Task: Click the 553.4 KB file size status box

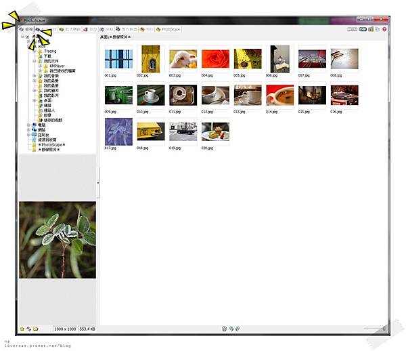Action: [87, 329]
